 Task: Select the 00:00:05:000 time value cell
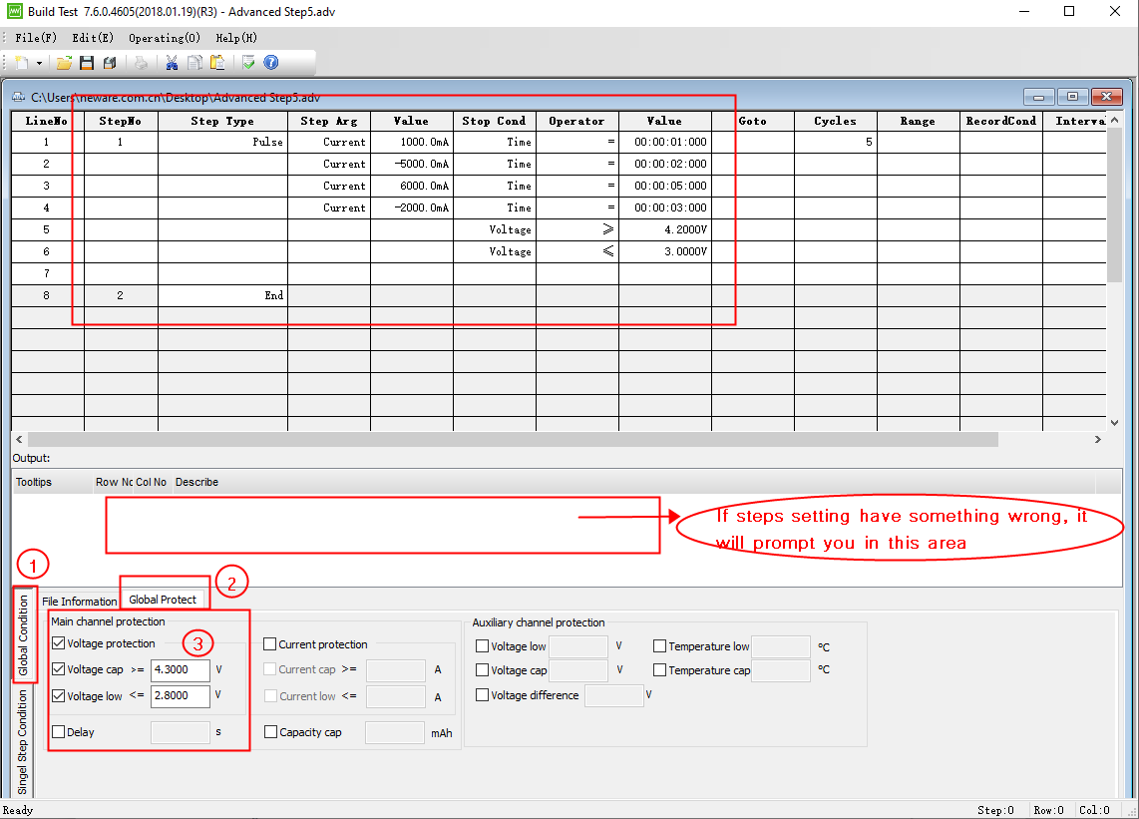coord(664,186)
